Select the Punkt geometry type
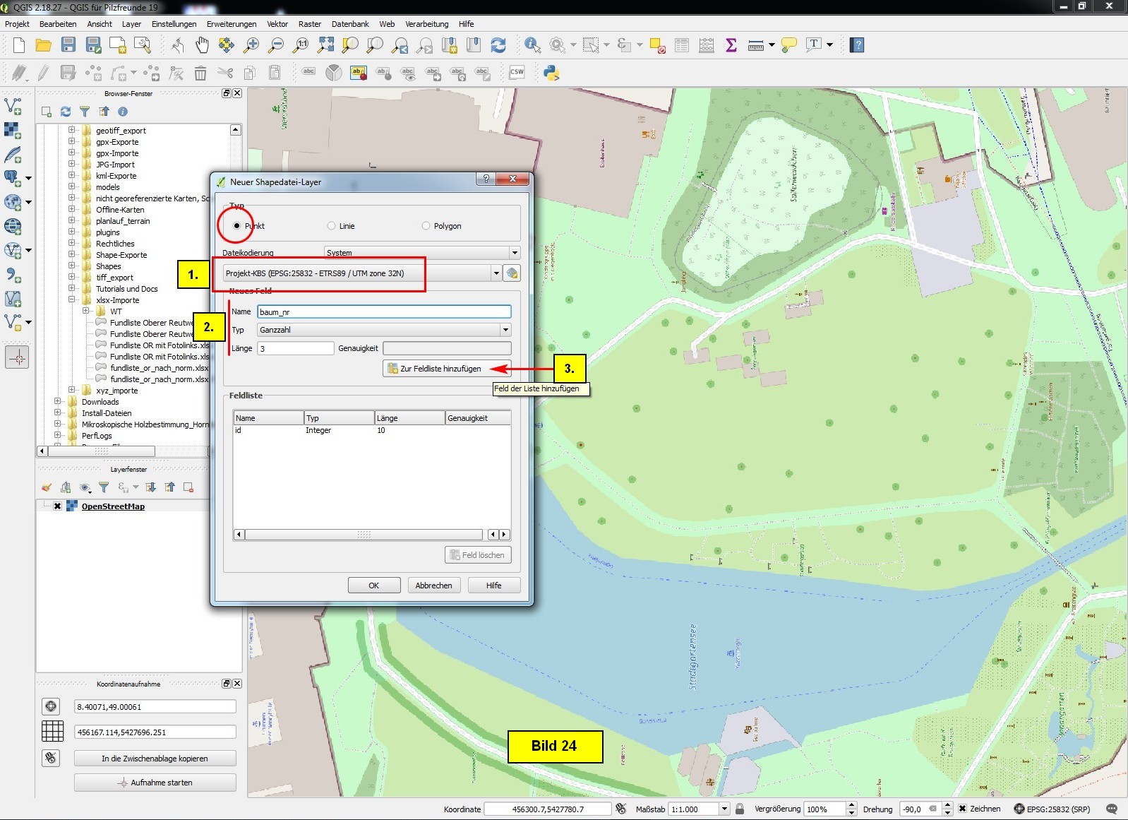Screen dimensions: 1128x820 [x=237, y=226]
